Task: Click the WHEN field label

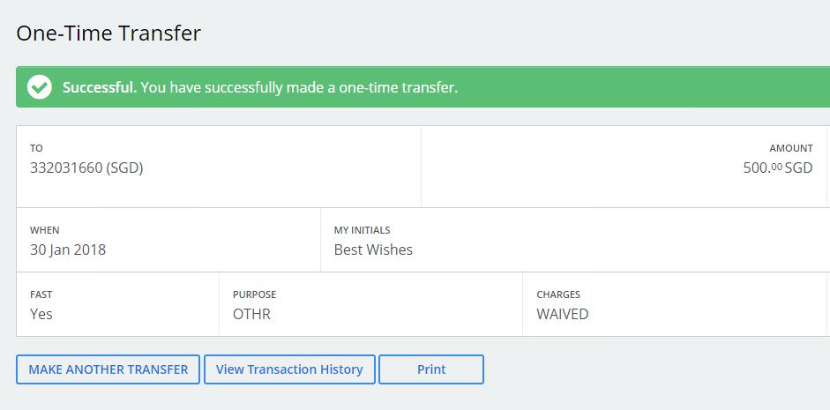Action: point(45,230)
